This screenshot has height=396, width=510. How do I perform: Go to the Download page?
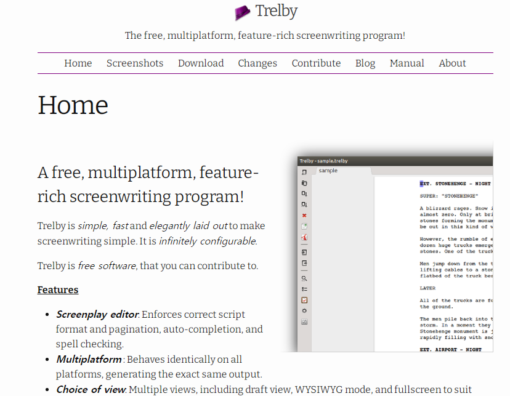pos(201,63)
